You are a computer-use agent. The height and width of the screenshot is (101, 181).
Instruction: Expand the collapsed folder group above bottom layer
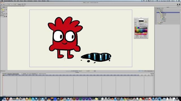click(158, 22)
